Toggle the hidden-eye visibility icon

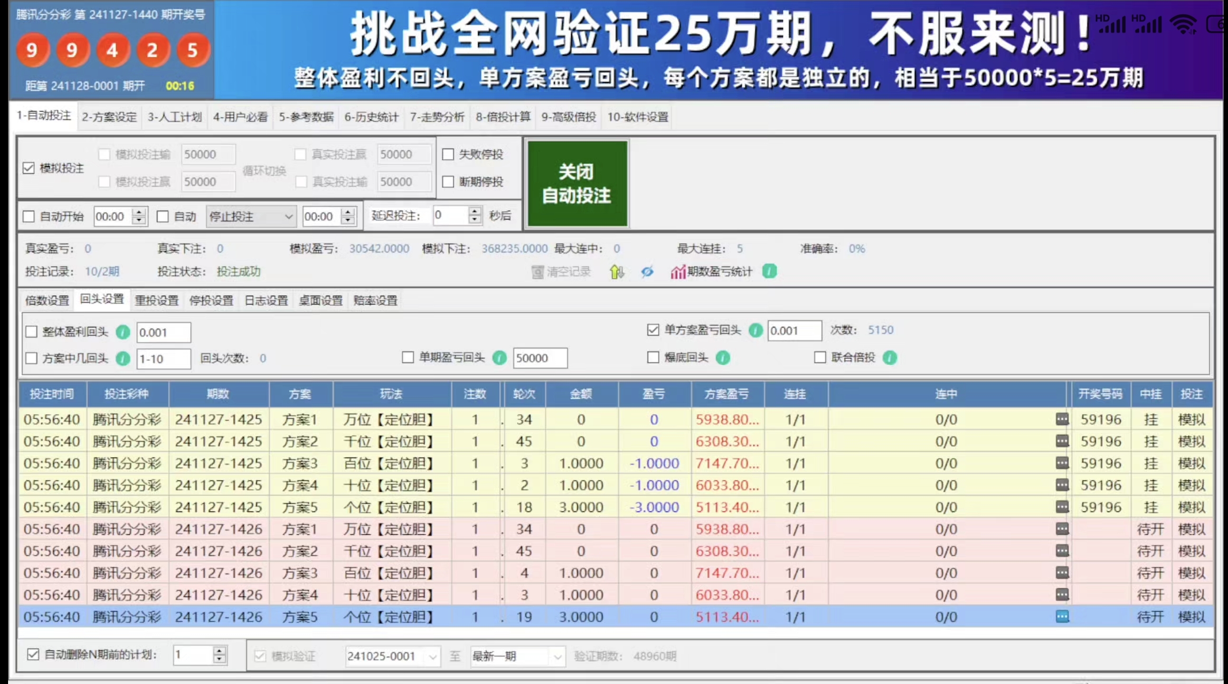coord(647,272)
